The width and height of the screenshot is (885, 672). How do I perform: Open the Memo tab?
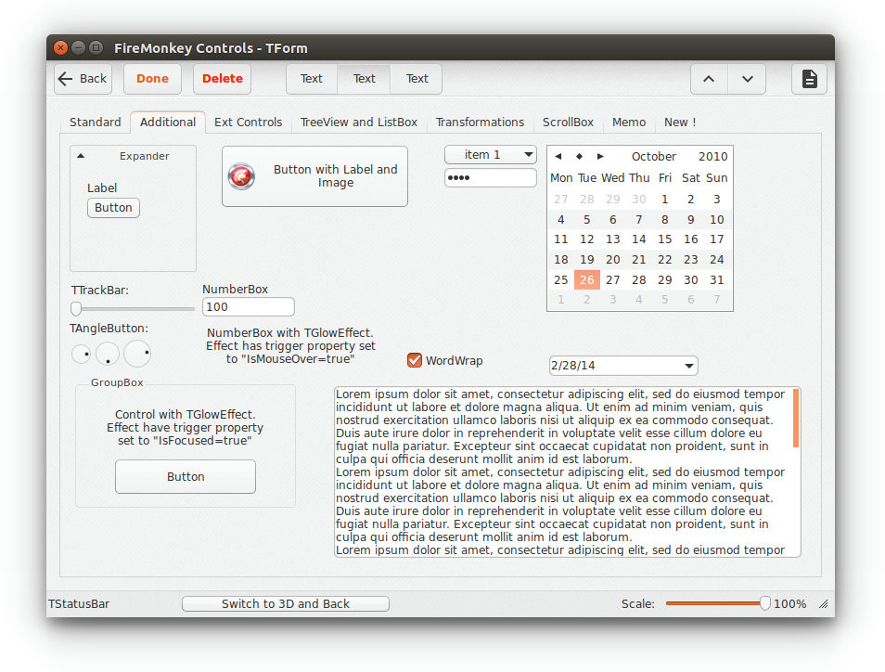[629, 122]
